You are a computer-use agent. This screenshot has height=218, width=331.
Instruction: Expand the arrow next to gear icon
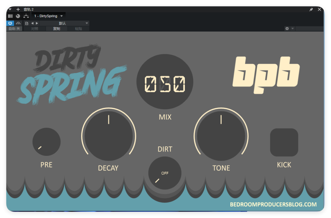click(x=293, y=28)
